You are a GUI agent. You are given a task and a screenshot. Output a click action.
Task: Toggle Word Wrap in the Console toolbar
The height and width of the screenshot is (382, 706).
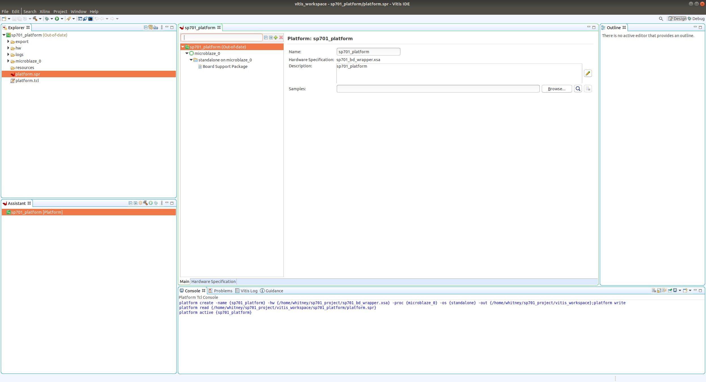click(664, 291)
